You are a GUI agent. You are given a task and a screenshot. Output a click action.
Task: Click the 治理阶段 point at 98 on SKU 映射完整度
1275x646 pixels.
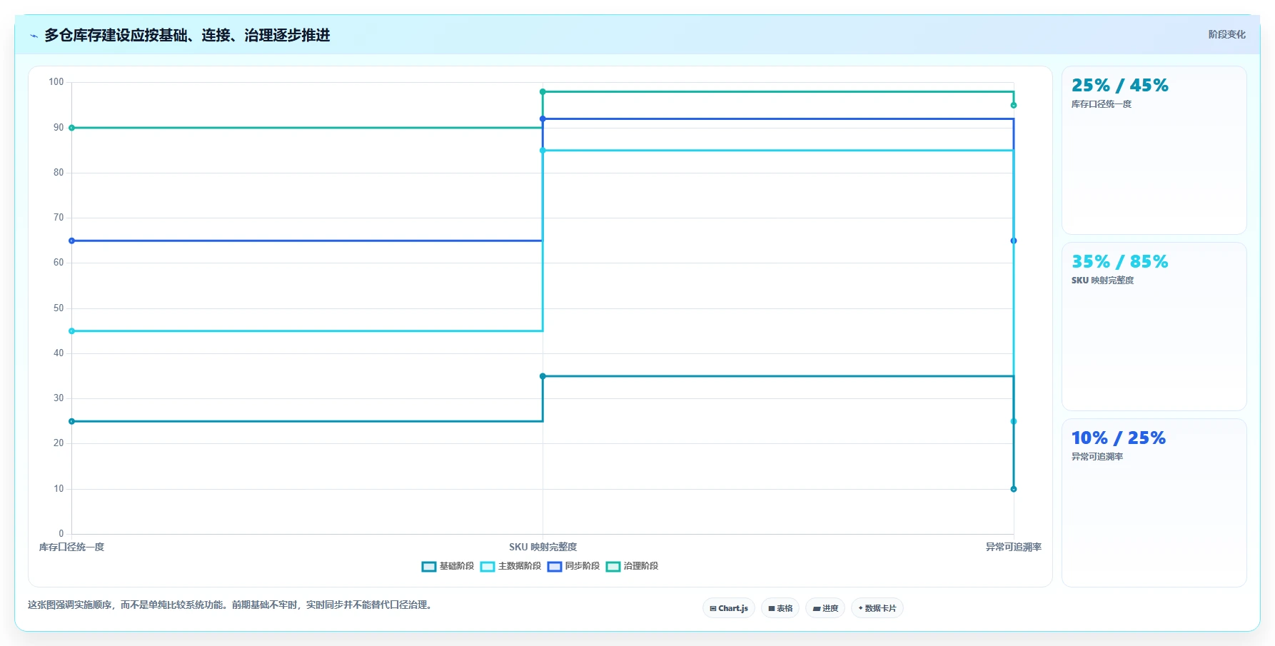(543, 91)
